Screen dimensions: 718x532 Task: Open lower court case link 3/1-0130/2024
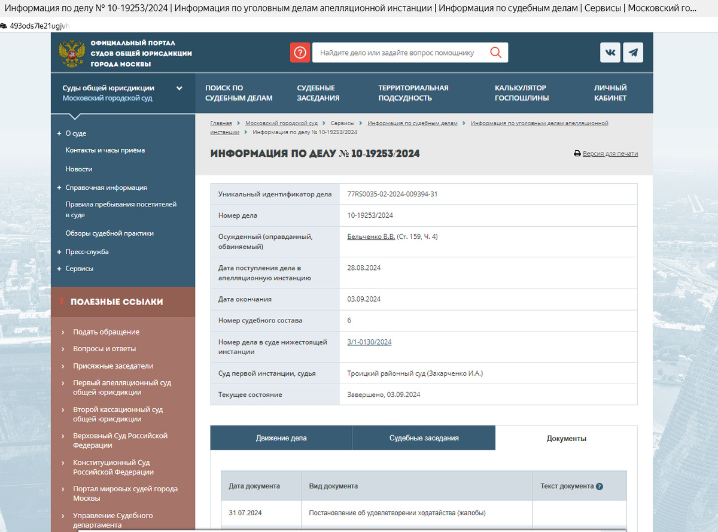[369, 342]
